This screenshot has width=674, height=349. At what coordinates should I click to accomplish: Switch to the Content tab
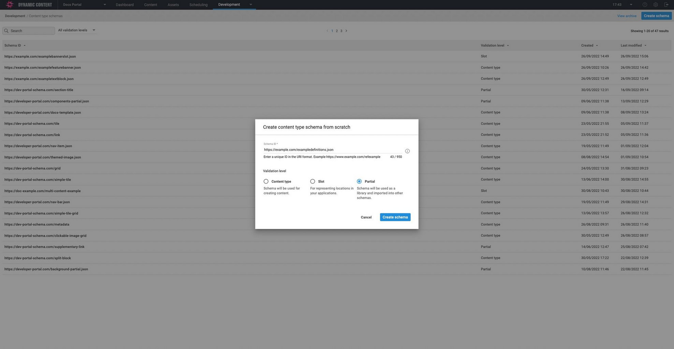tap(151, 5)
